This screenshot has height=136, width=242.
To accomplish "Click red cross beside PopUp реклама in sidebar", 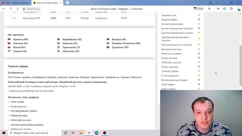I will (199, 58).
